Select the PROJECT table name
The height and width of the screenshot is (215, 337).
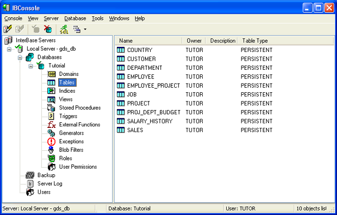point(138,103)
